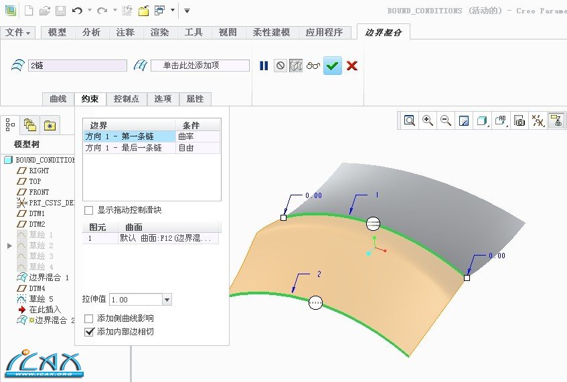The width and height of the screenshot is (567, 382).
Task: Click the 单击此处添加项 collector field
Action: coord(200,66)
